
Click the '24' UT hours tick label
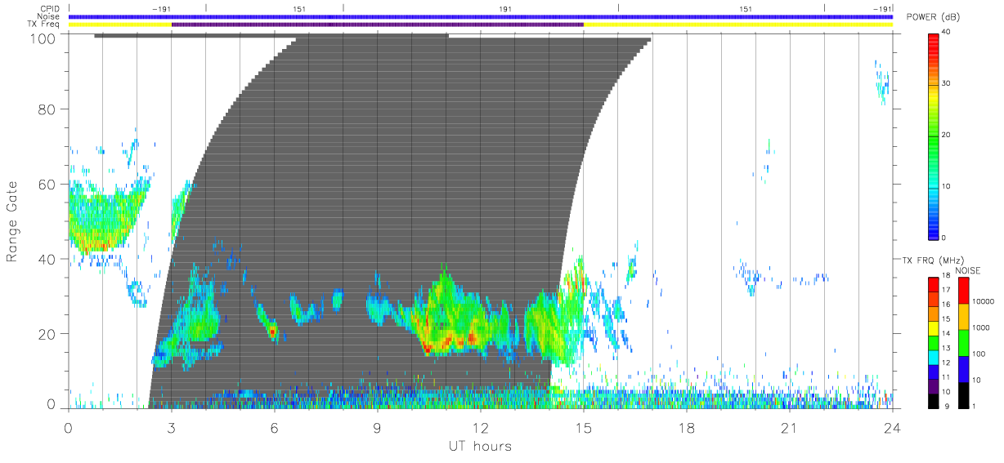pos(893,428)
